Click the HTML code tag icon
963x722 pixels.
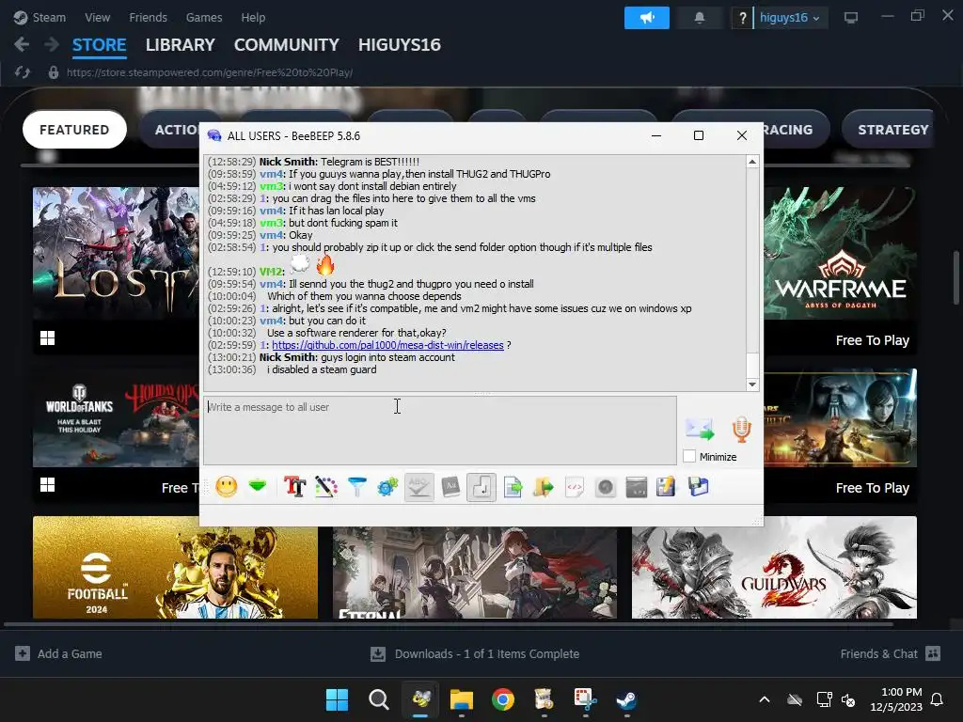click(575, 487)
